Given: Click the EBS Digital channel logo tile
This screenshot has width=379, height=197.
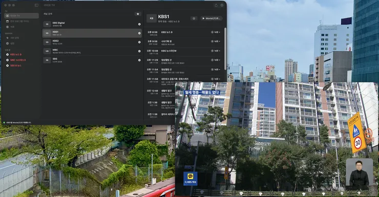Looking at the screenshot, I should [47, 24].
